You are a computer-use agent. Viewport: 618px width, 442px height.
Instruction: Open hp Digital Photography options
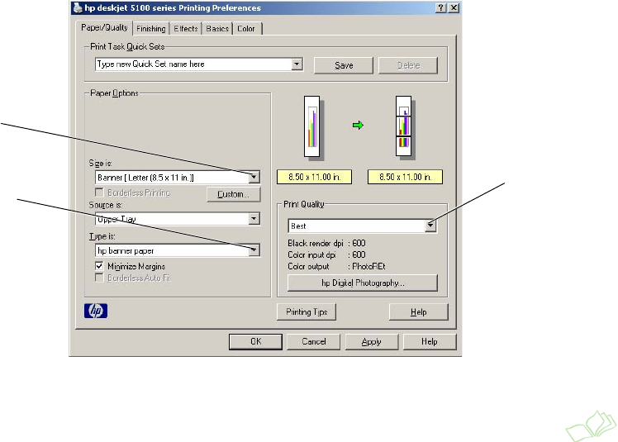click(363, 283)
